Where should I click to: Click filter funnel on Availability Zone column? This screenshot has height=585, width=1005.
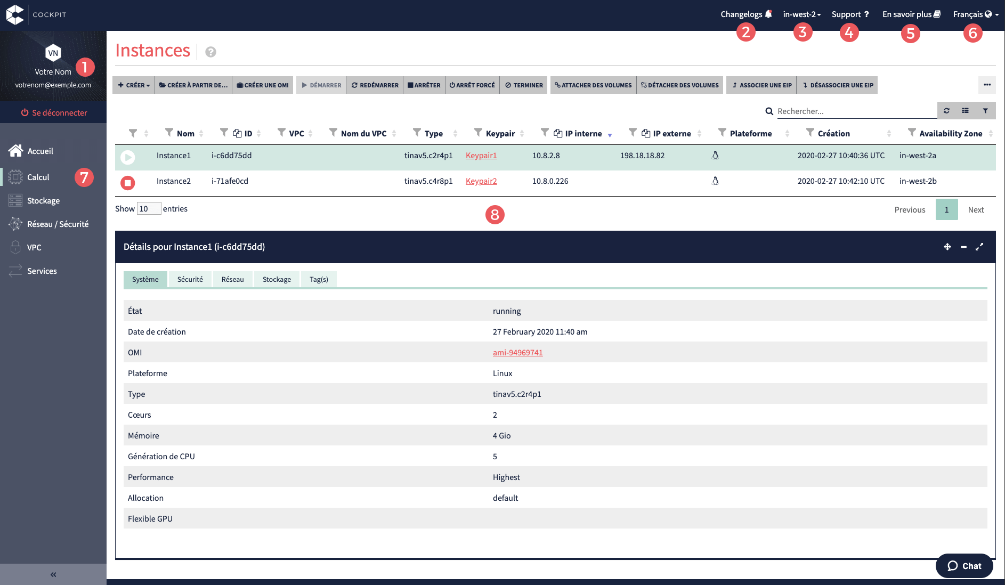tap(912, 132)
